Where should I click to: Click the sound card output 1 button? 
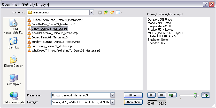pos(172,95)
